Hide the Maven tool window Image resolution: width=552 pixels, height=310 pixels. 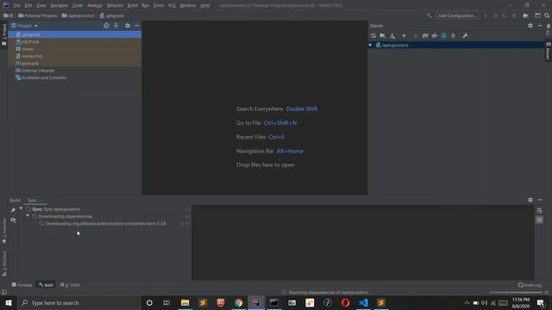(x=540, y=26)
